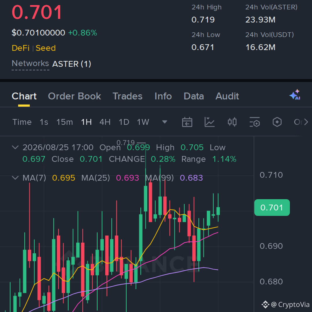Click the right arrow to show more tools
The height and width of the screenshot is (312, 312).
coord(306,122)
